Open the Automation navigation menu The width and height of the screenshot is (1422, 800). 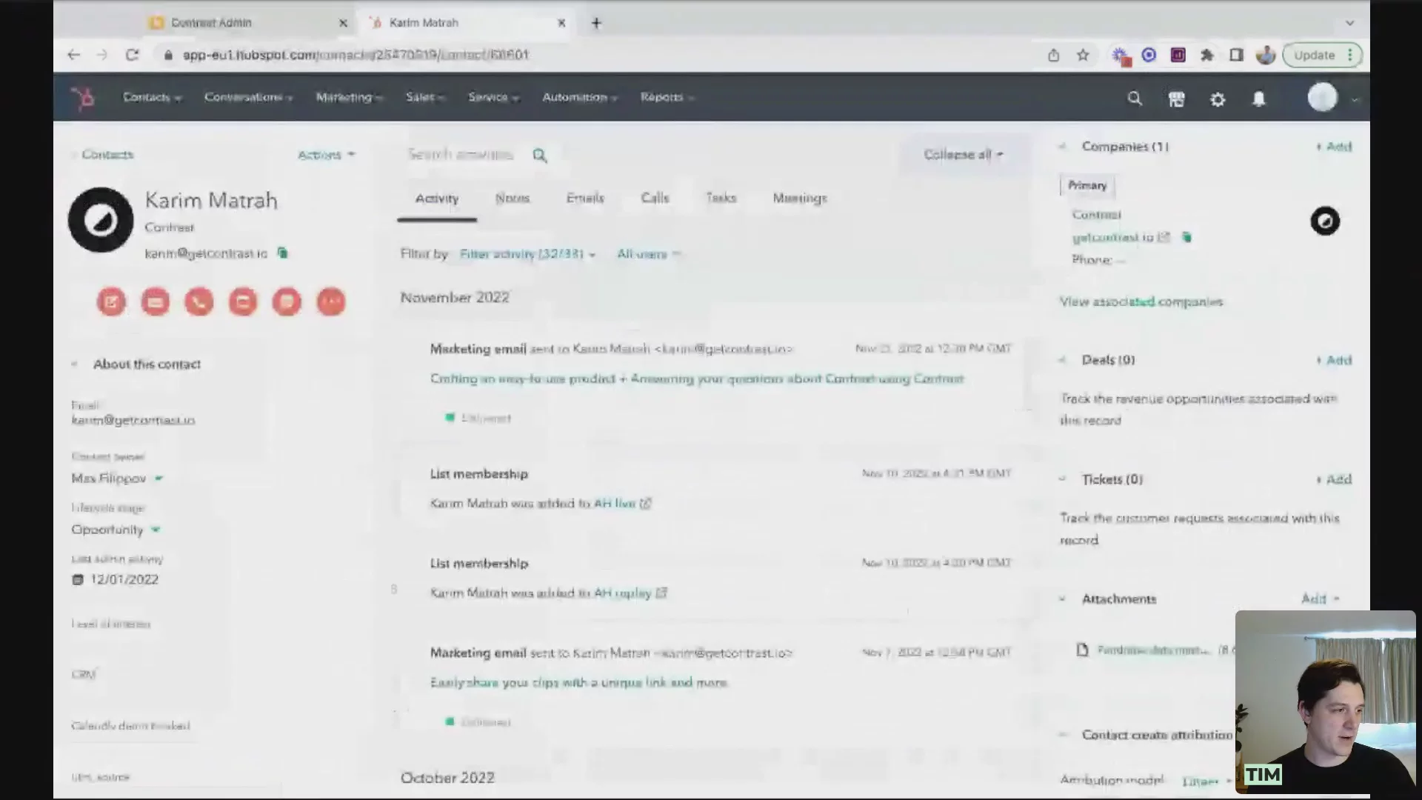(x=580, y=97)
